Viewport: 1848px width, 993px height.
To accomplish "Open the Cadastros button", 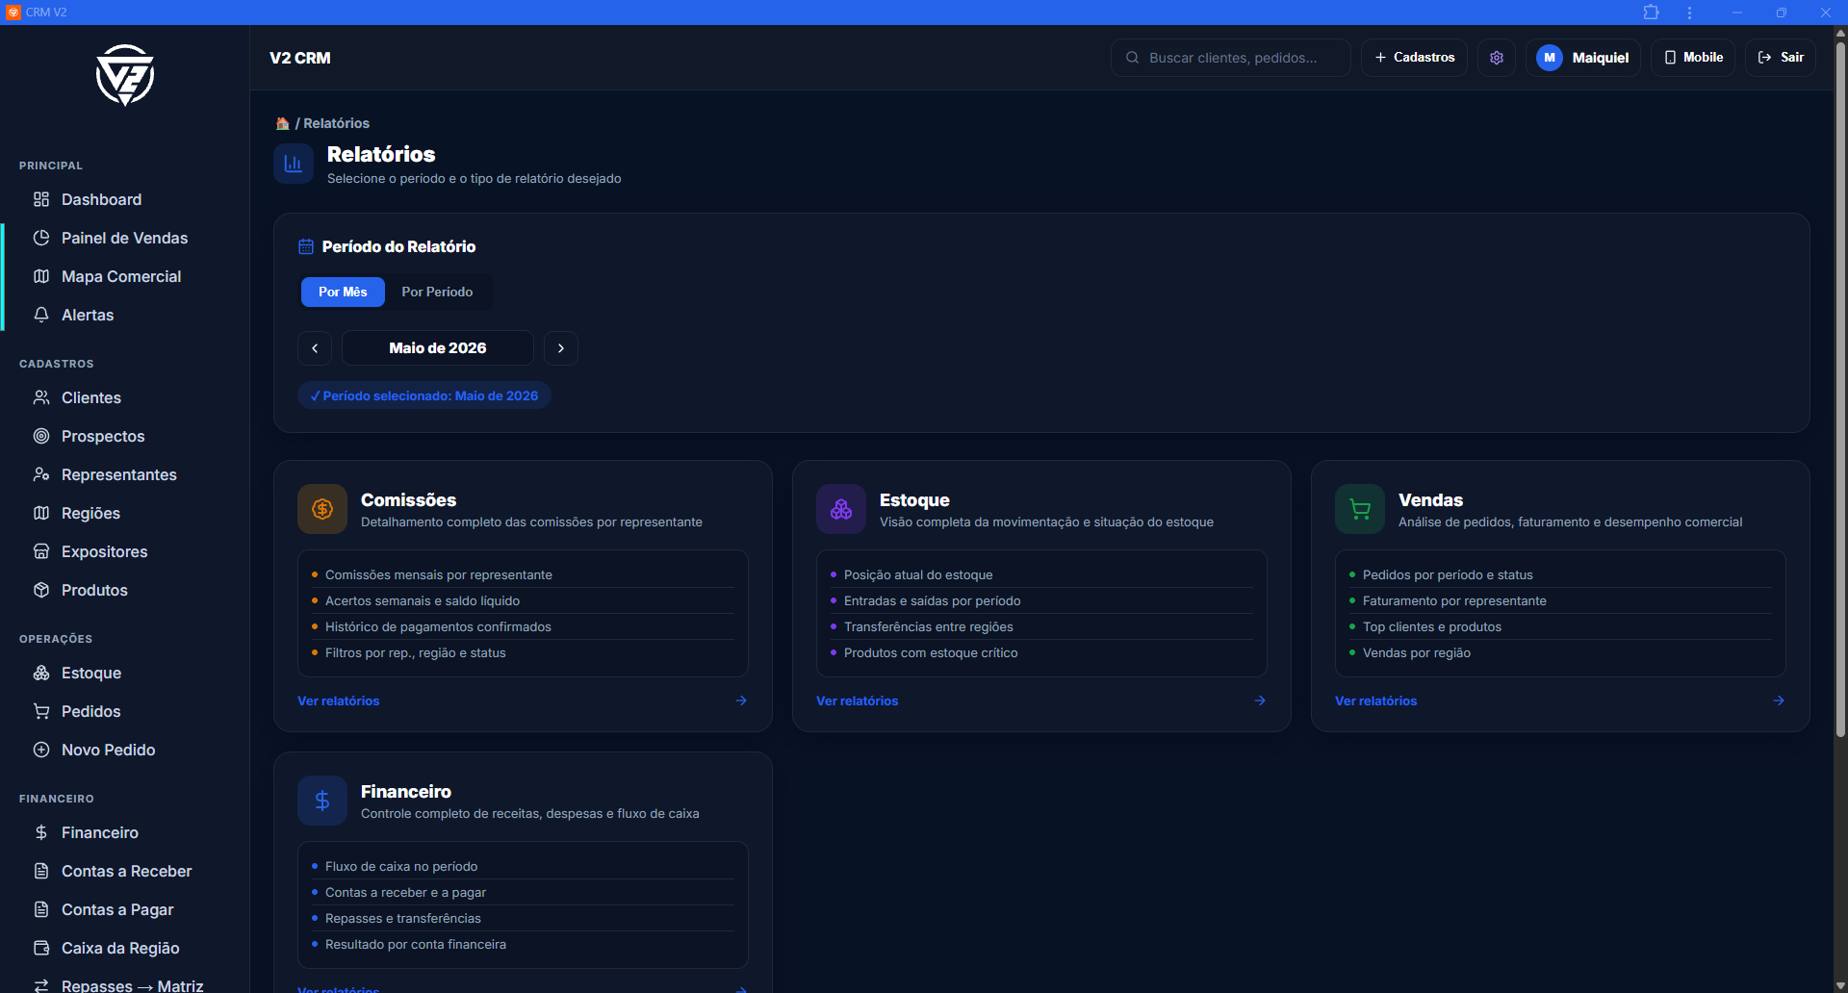I will (1414, 58).
